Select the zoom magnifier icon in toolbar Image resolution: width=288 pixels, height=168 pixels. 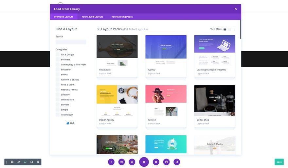coord(19,162)
